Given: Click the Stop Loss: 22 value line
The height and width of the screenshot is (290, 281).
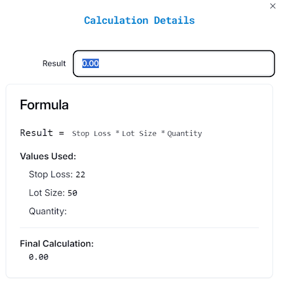Looking at the screenshot, I should pos(57,174).
